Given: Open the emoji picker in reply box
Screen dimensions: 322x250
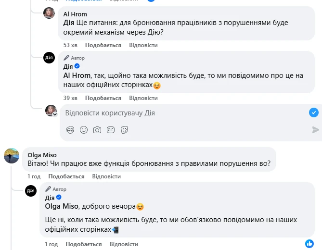Looking at the screenshot, I should point(84,130).
